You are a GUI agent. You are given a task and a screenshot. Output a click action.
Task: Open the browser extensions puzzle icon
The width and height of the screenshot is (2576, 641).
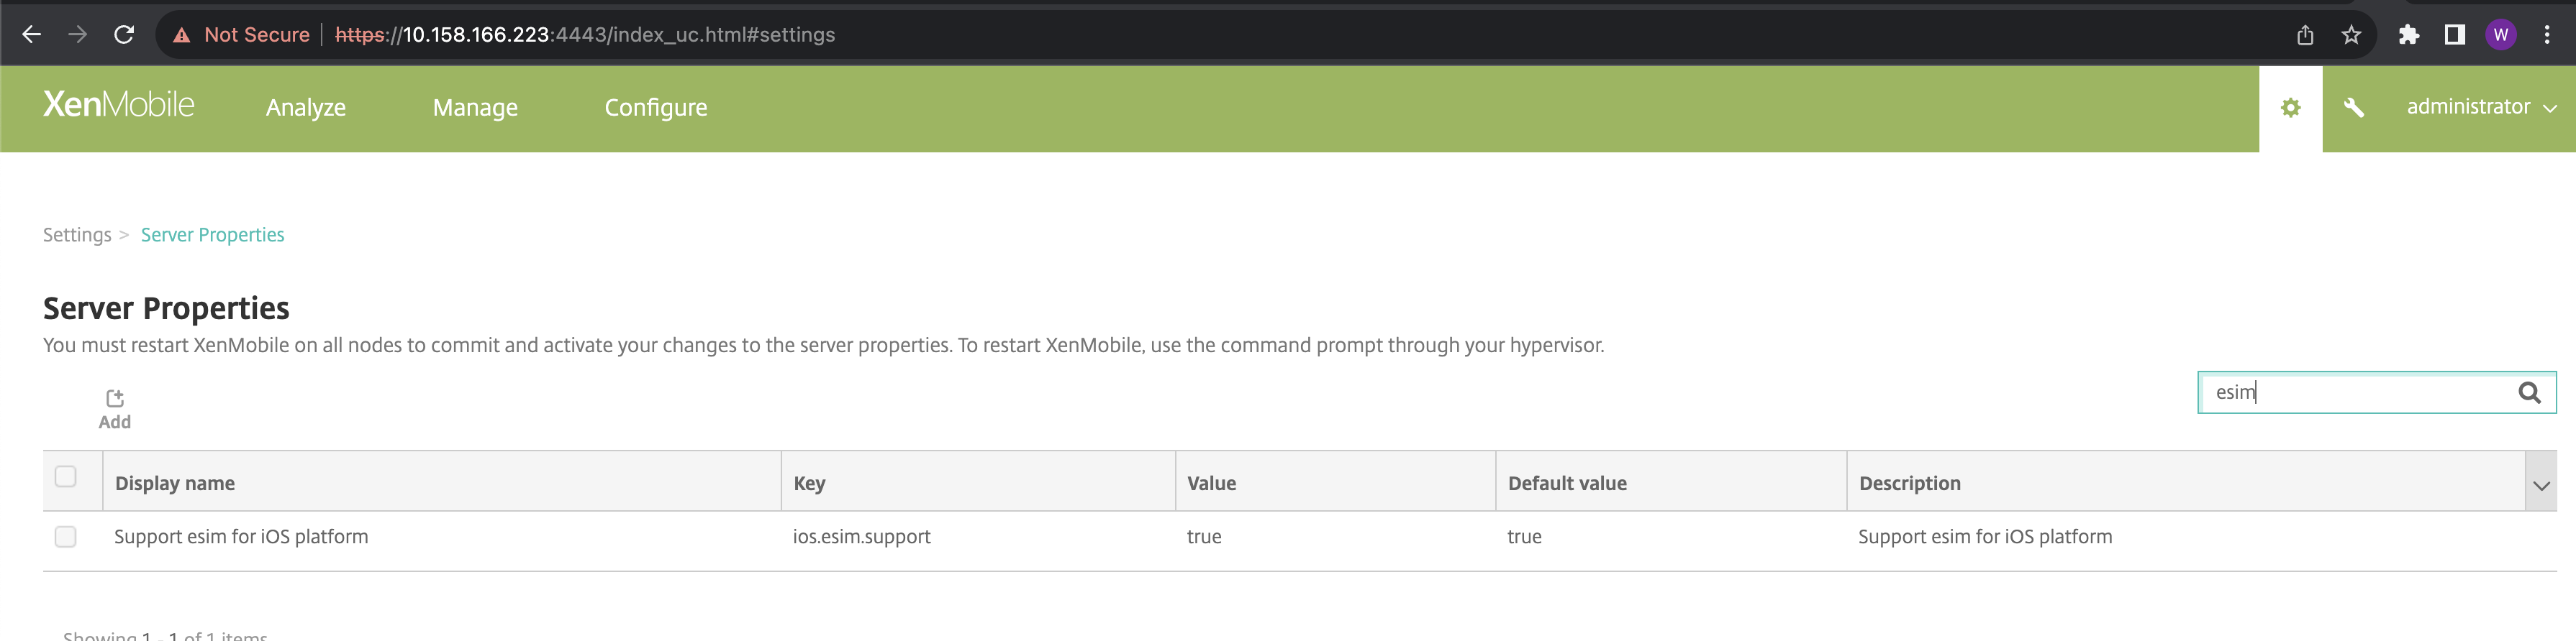point(2408,35)
